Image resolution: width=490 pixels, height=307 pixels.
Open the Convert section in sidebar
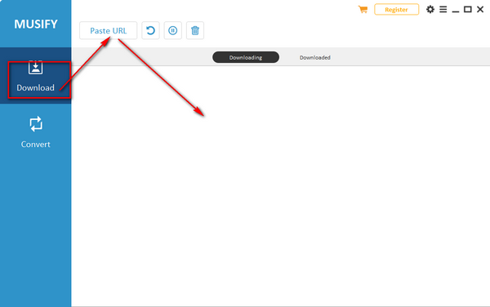36,132
